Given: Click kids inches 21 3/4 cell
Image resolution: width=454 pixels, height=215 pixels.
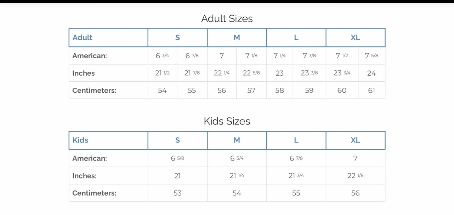Looking at the screenshot, I should 296,176.
